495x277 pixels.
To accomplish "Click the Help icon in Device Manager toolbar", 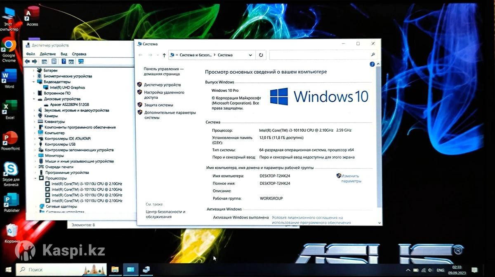I will [64, 61].
